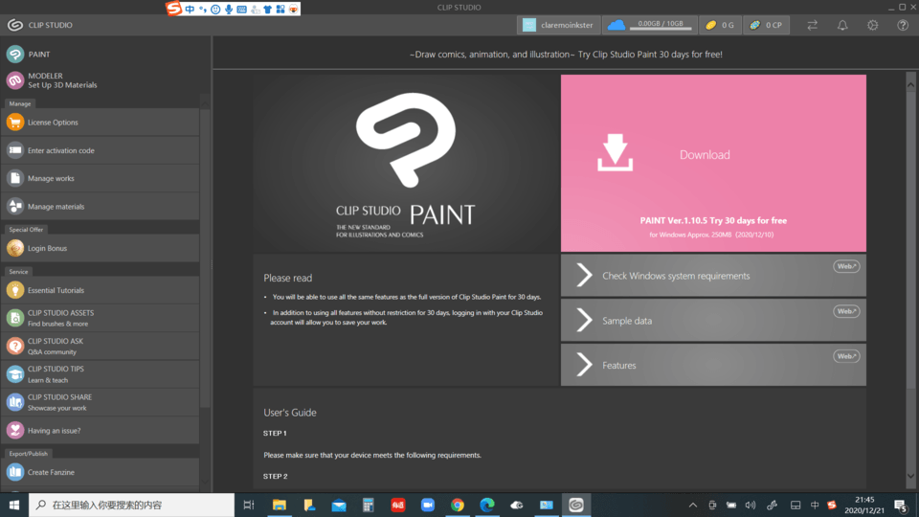Click Web badge on system requirements row

click(x=846, y=266)
